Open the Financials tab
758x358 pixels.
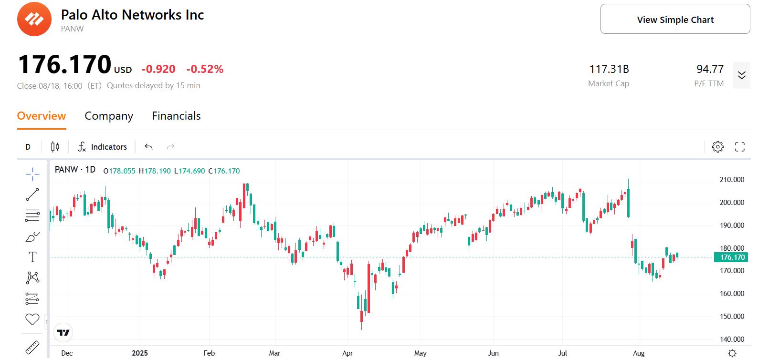(x=176, y=116)
